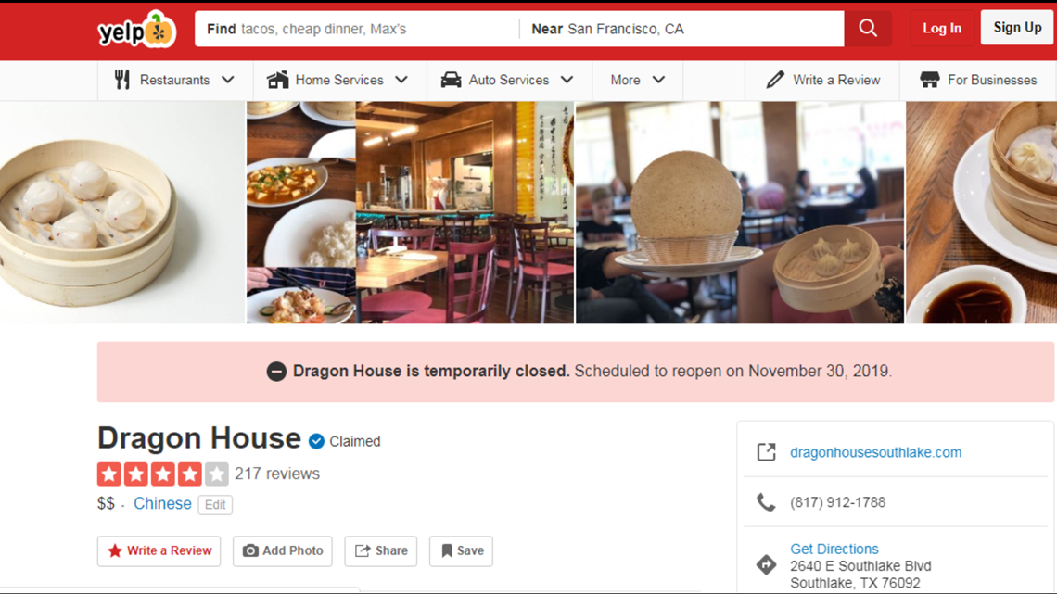This screenshot has height=594, width=1057.
Task: Click the Log In button
Action: tap(942, 29)
